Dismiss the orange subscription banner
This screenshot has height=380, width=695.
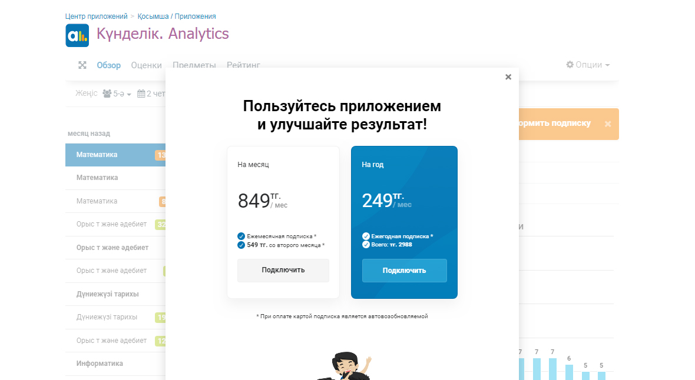[608, 124]
